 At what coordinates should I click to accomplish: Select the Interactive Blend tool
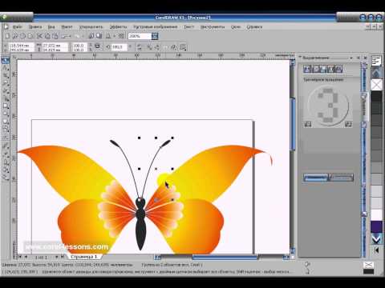pos(5,146)
